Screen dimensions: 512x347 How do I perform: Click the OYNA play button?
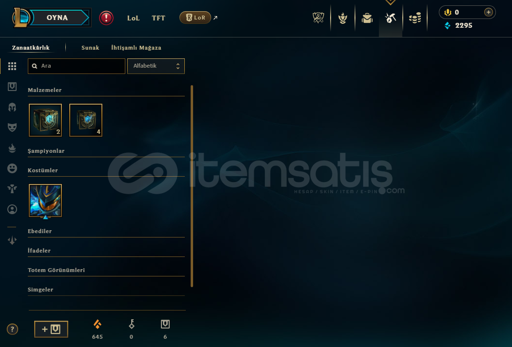pos(58,18)
